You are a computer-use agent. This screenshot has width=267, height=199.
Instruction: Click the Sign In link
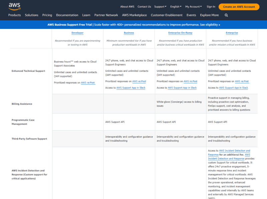(x=211, y=6)
